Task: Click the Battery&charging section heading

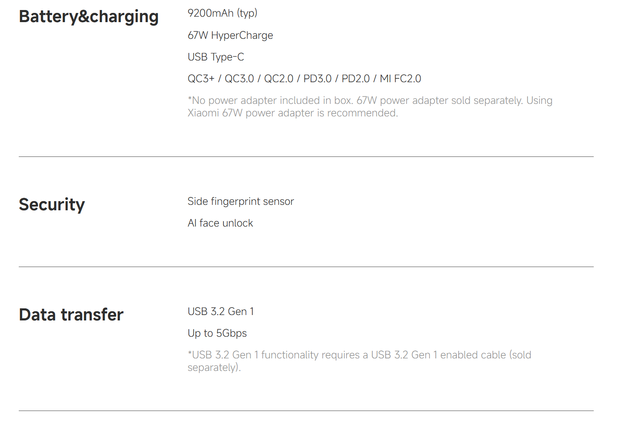Action: (x=89, y=17)
